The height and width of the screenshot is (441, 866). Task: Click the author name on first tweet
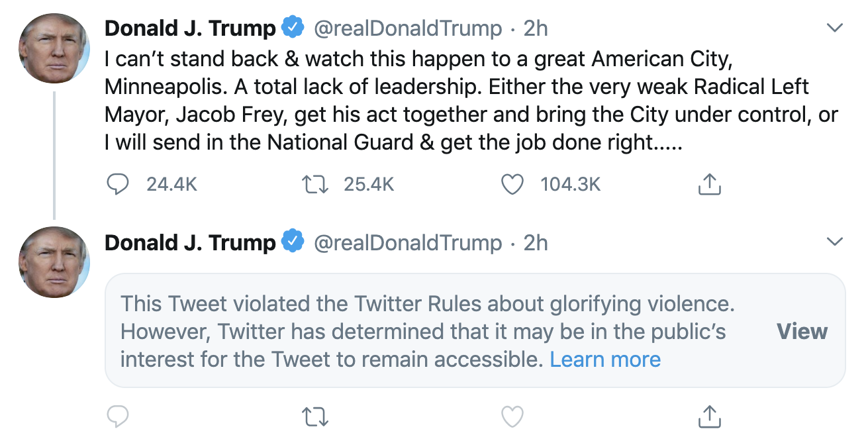pos(190,28)
